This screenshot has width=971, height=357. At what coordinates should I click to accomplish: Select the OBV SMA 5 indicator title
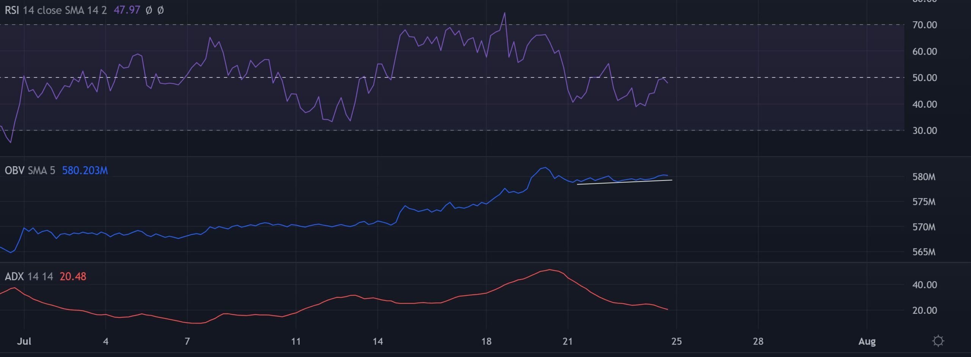[30, 170]
